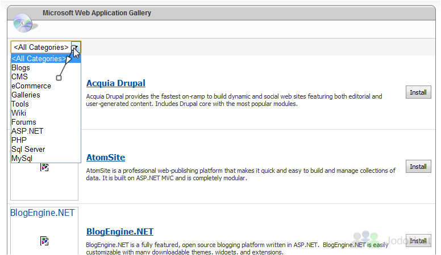This screenshot has width=441, height=255.
Task: Open the Acquia Drupal link
Action: pos(115,83)
